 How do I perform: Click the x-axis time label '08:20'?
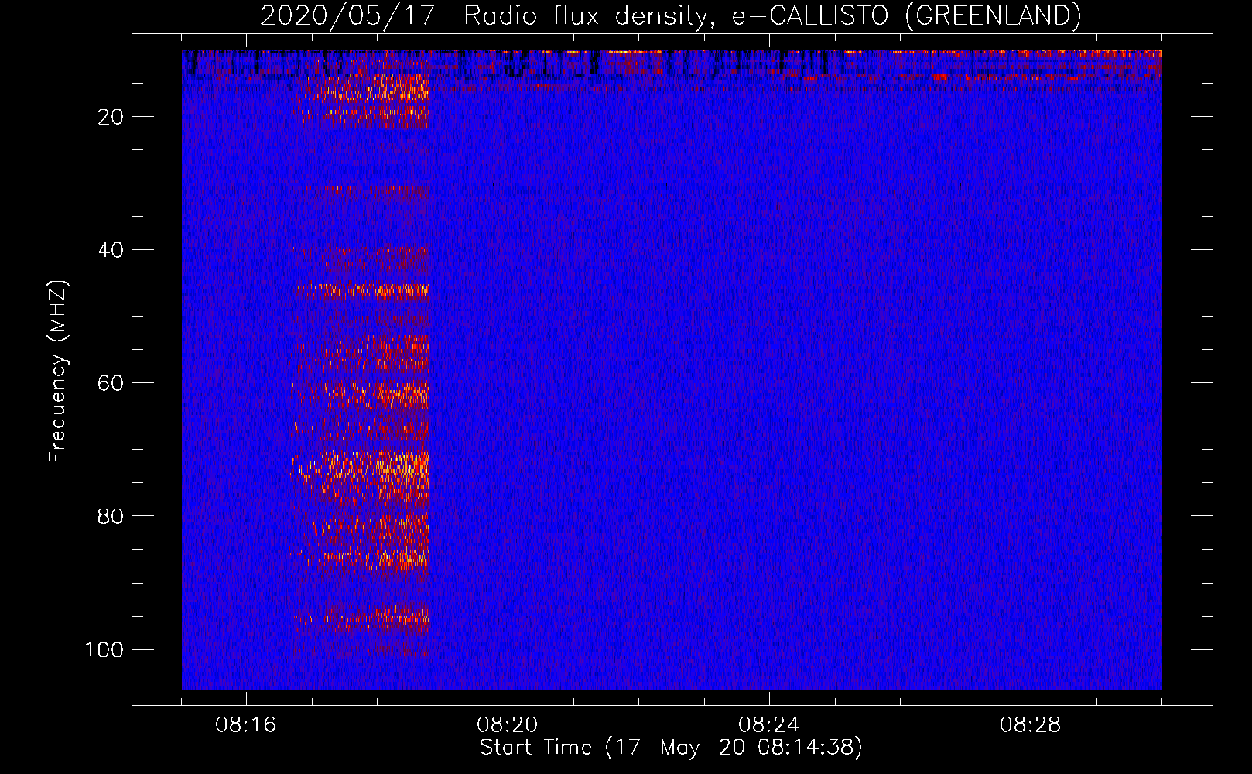coord(508,725)
